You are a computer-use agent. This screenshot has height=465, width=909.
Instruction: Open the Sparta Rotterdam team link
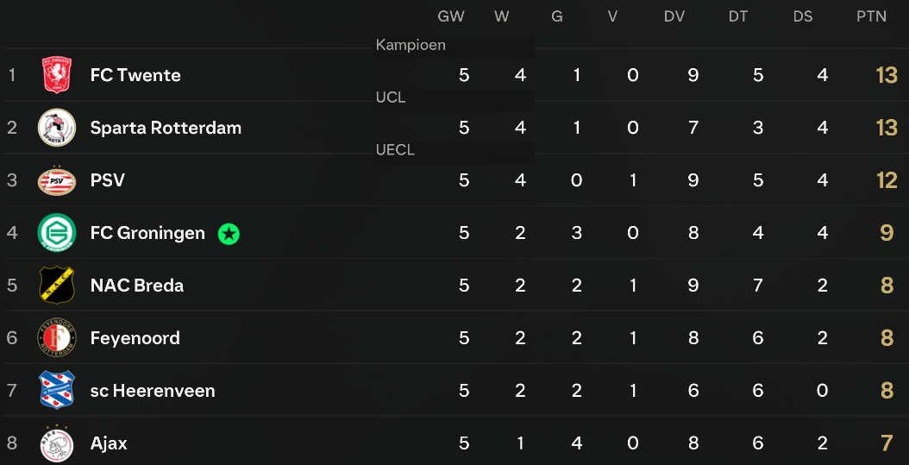(166, 129)
